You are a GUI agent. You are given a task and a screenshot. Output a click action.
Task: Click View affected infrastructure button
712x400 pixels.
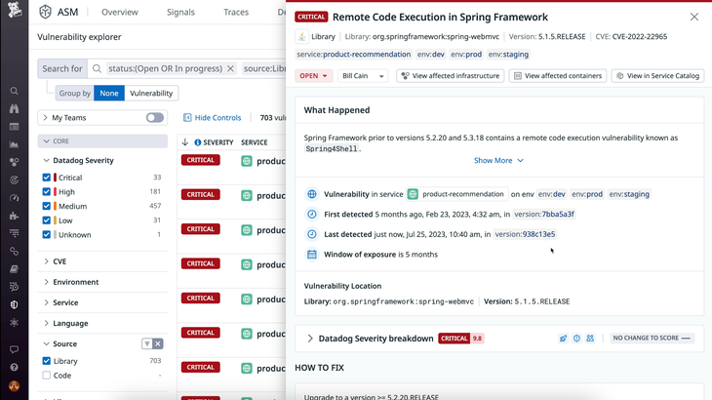451,76
